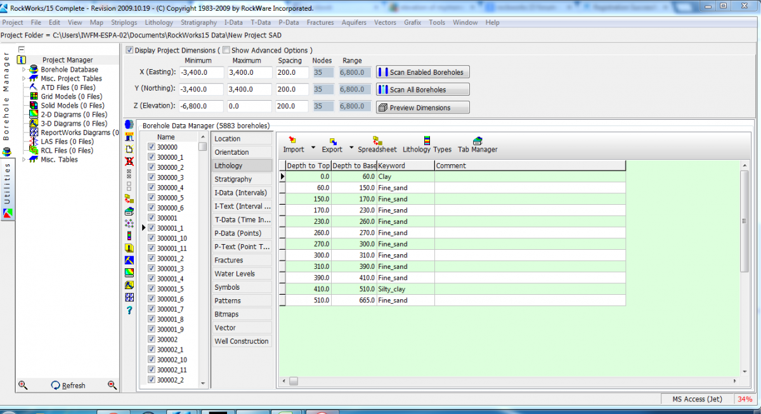Expand the Borehole Database node

[x=24, y=70]
